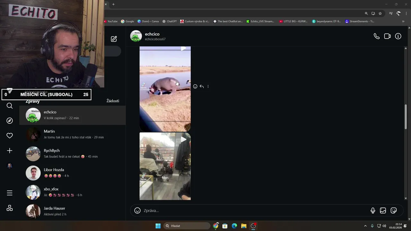The width and height of the screenshot is (411, 231).
Task: Open the Martin conversation
Action: tap(73, 134)
